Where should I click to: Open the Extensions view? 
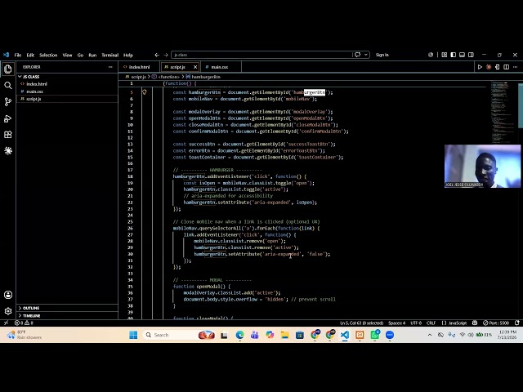click(8, 135)
